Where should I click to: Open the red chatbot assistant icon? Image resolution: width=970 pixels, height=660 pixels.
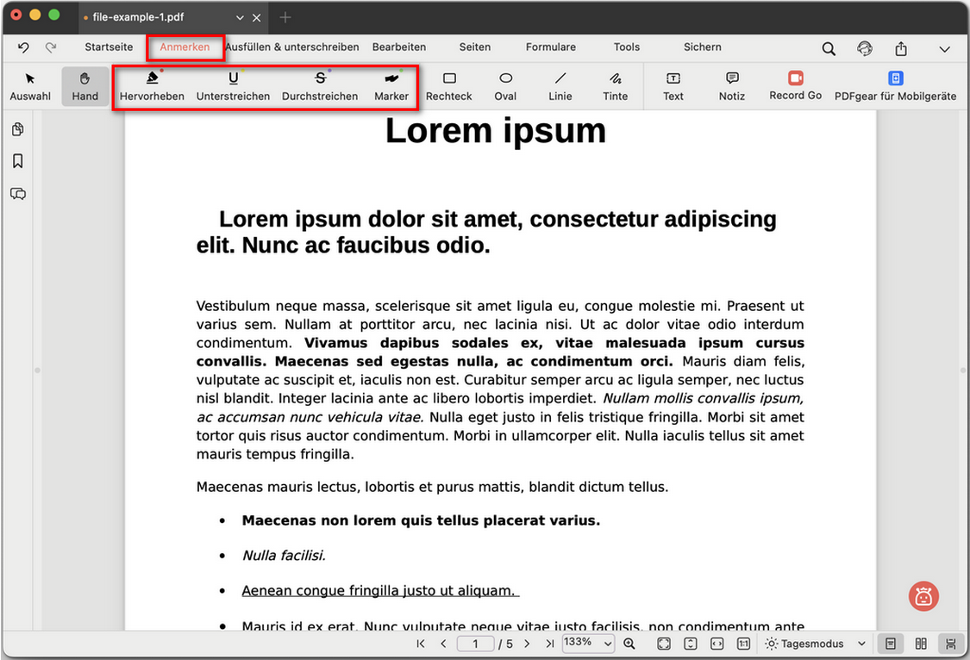coord(923,595)
